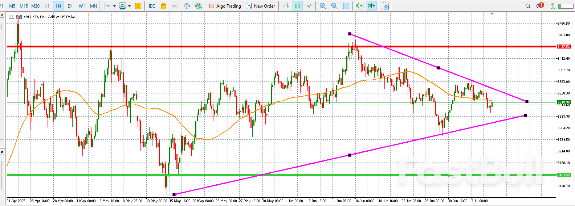This screenshot has width=575, height=206.
Task: Click the tile windows grid icon
Action: coord(346,6)
